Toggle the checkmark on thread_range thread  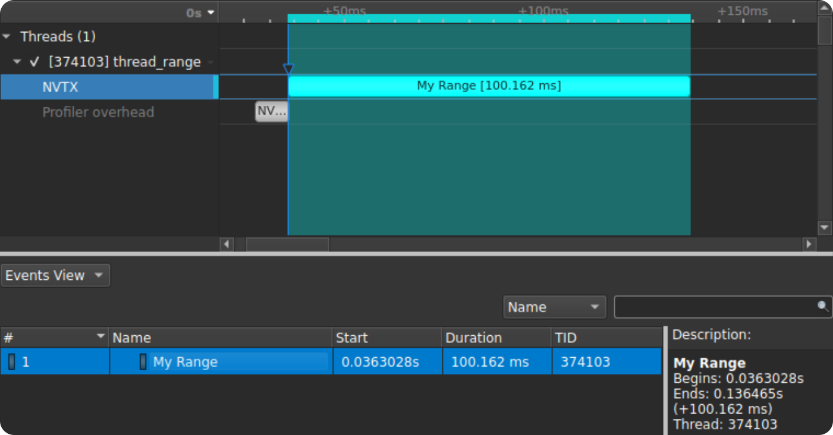pos(34,62)
